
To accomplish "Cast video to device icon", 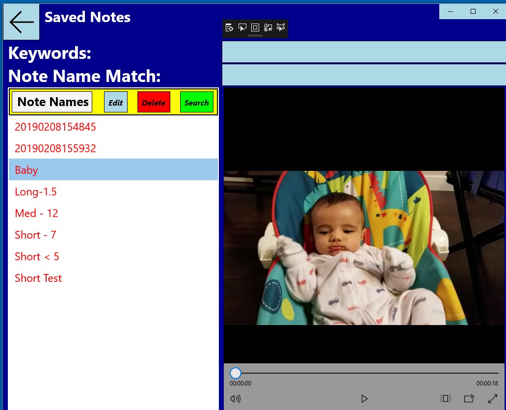I will 469,399.
